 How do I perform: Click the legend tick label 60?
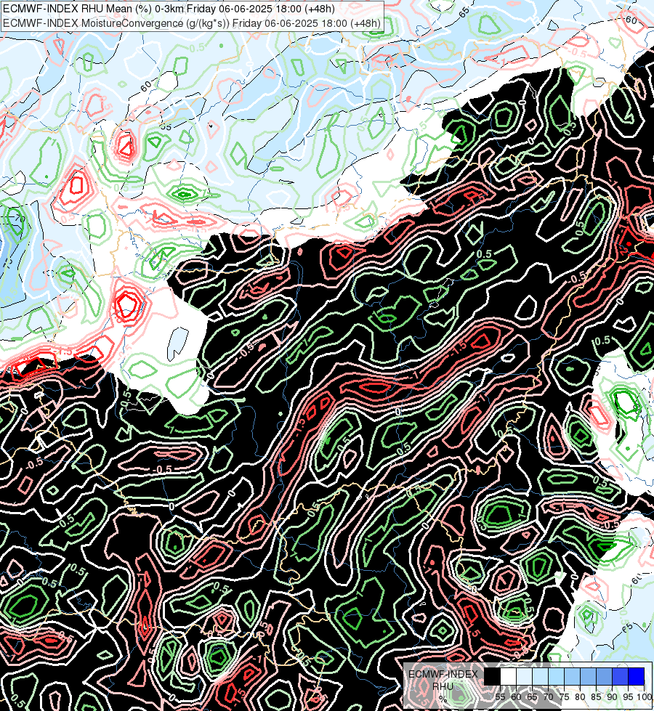click(x=516, y=697)
